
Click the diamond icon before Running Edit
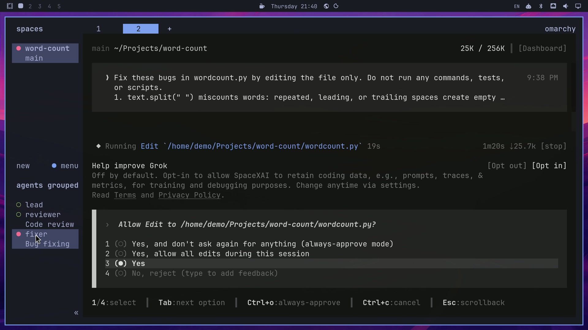tap(98, 146)
